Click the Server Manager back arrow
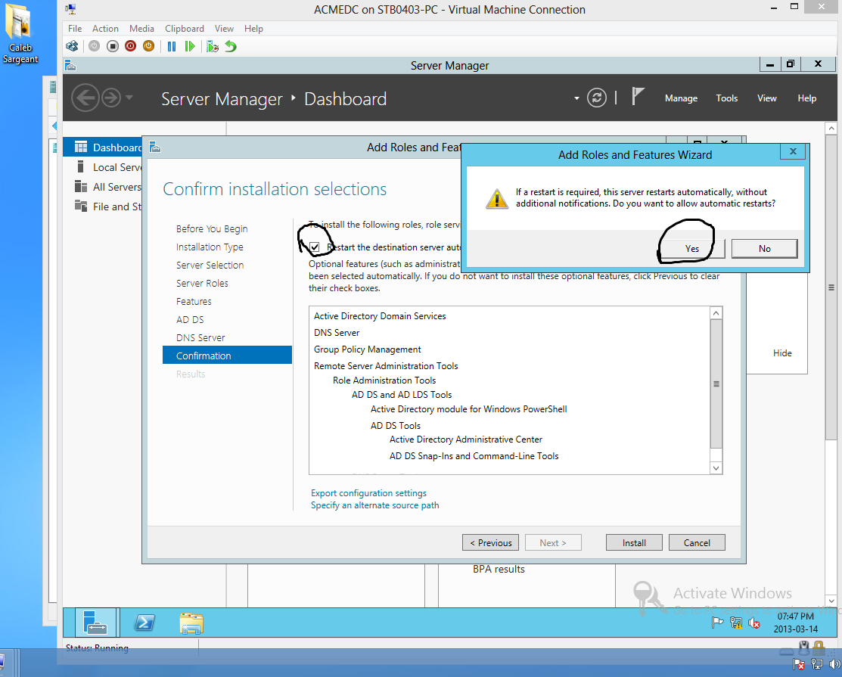Screen dimensions: 842x677 [x=85, y=98]
